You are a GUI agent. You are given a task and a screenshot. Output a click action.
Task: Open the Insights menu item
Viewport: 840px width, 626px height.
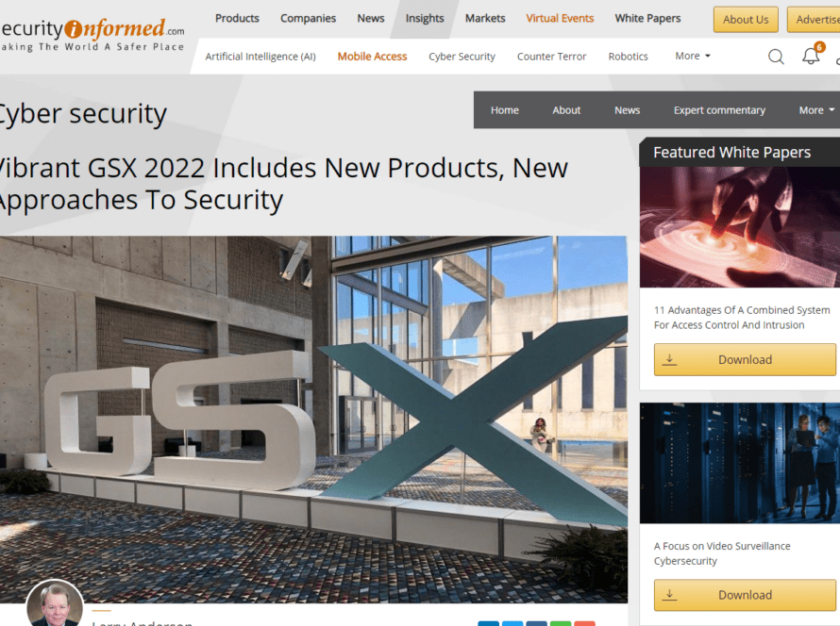click(425, 19)
